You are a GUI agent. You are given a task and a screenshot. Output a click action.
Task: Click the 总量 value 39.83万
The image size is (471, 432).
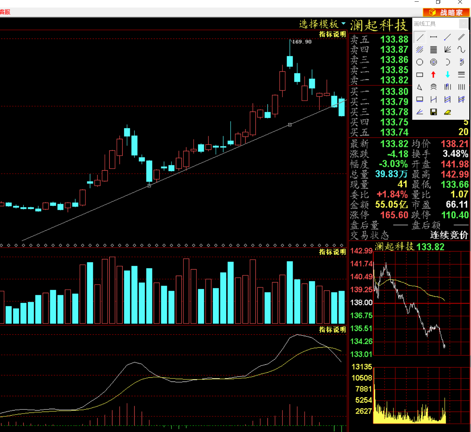(x=391, y=174)
